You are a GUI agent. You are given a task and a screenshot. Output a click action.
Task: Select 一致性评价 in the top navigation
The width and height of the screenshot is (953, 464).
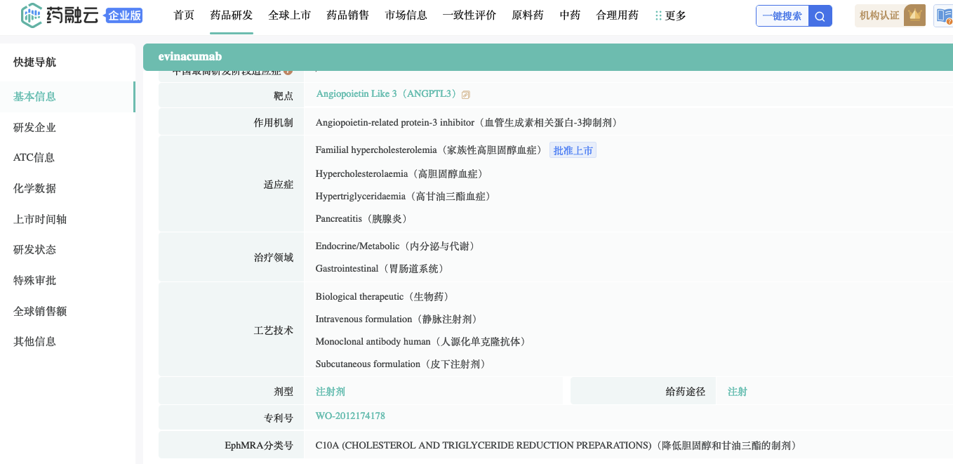click(469, 15)
